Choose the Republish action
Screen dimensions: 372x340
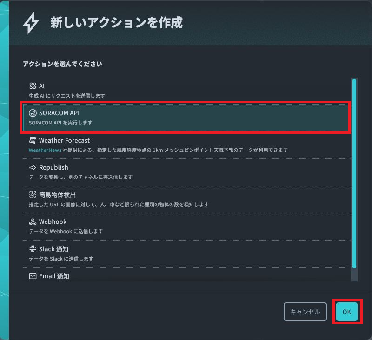(x=187, y=172)
